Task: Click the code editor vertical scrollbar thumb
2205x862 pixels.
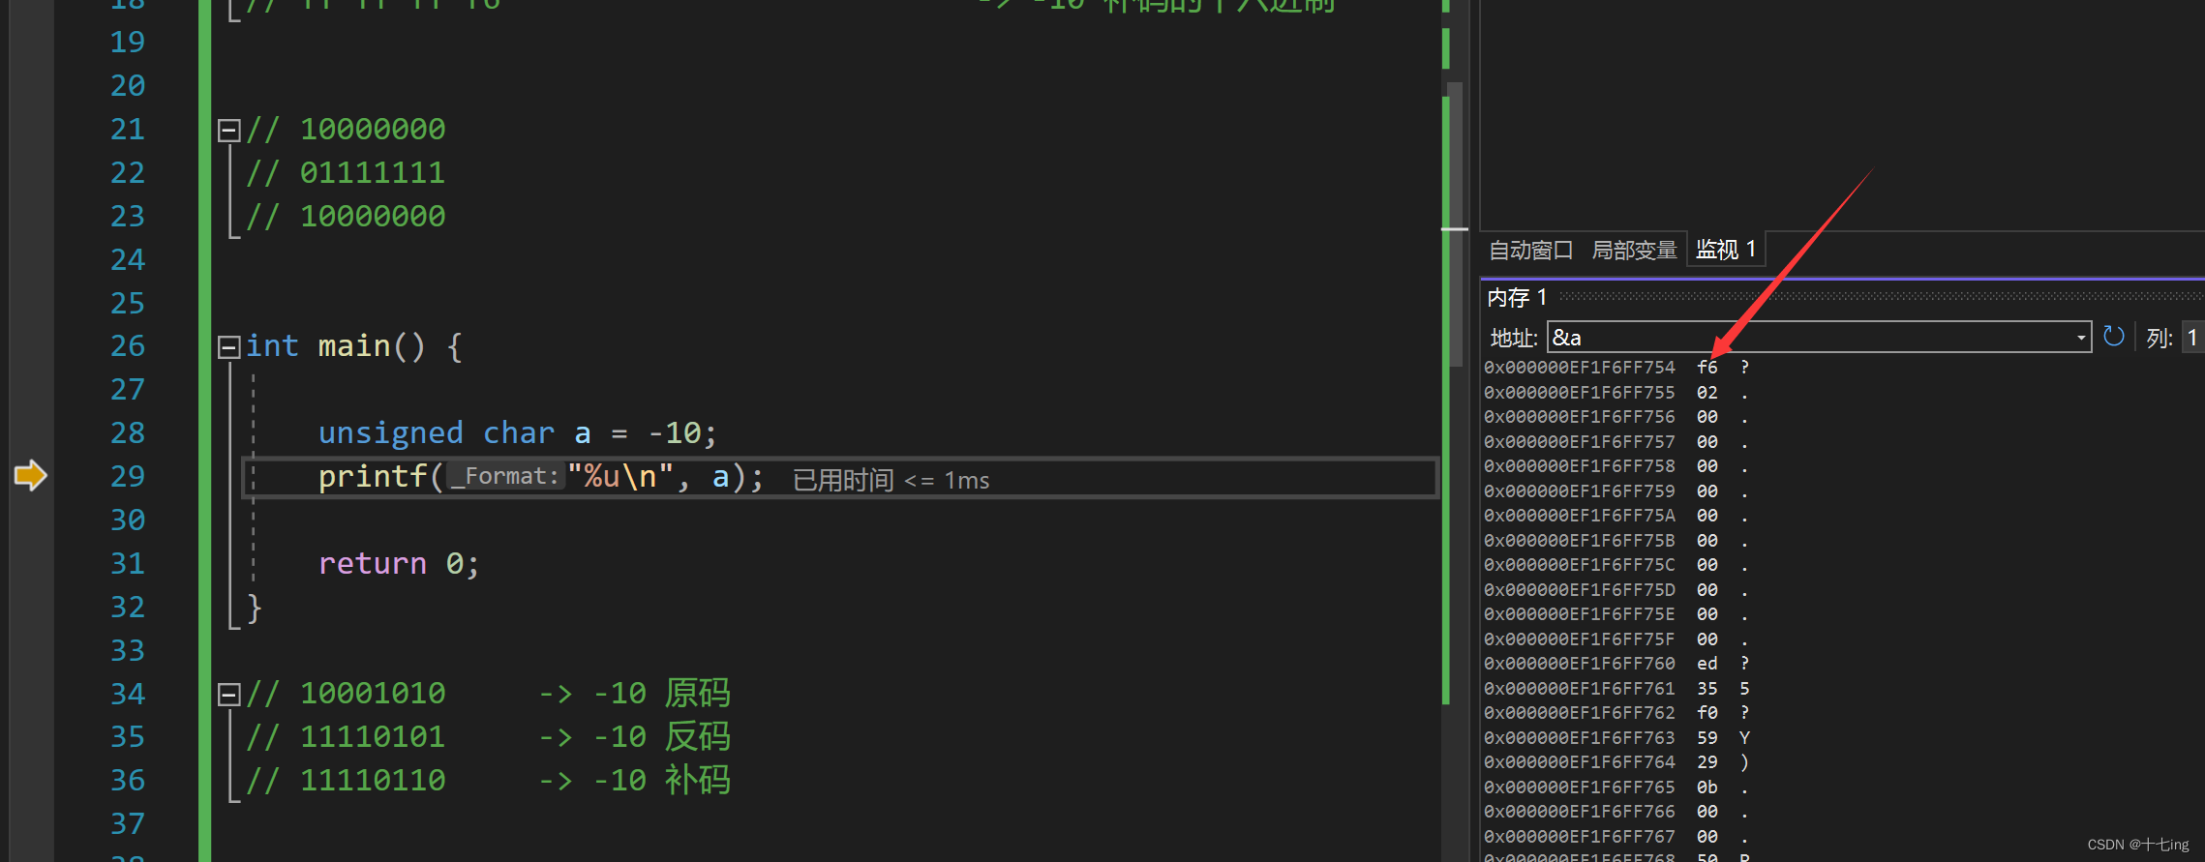Action: click(1454, 224)
